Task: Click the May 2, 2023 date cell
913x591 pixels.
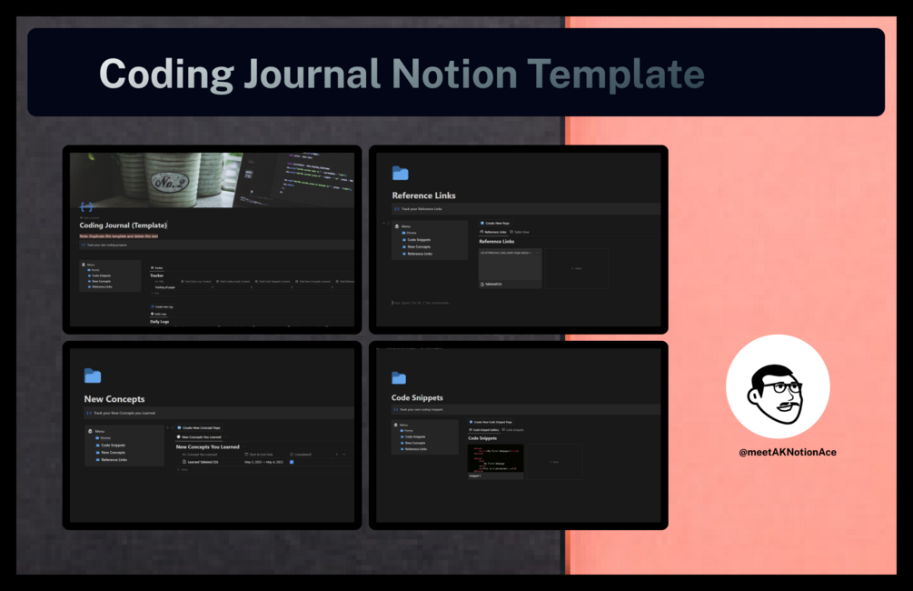Action: coord(263,462)
